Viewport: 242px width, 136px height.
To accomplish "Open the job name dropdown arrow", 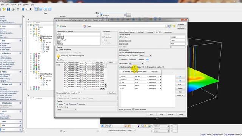I will [166, 26].
